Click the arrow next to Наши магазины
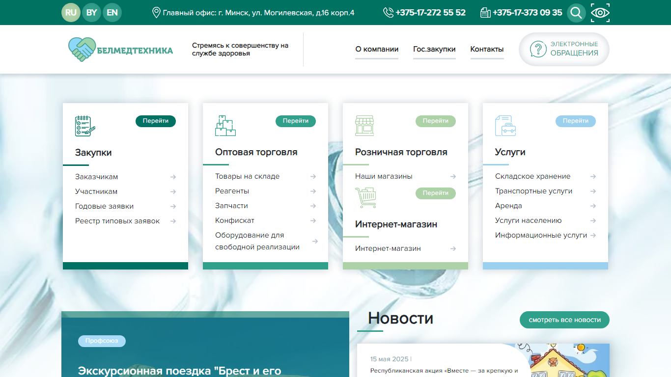The width and height of the screenshot is (671, 377). click(453, 177)
